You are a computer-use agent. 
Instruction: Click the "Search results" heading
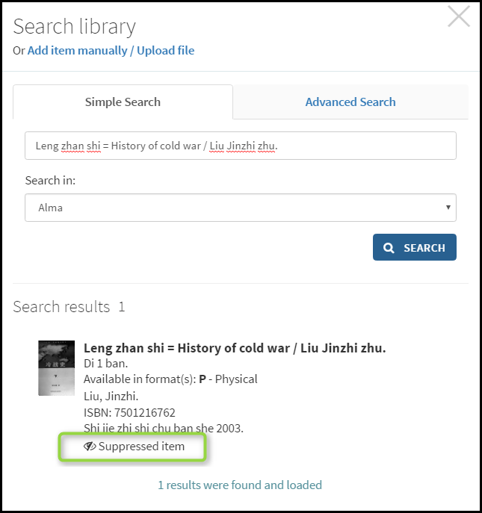[x=61, y=307]
